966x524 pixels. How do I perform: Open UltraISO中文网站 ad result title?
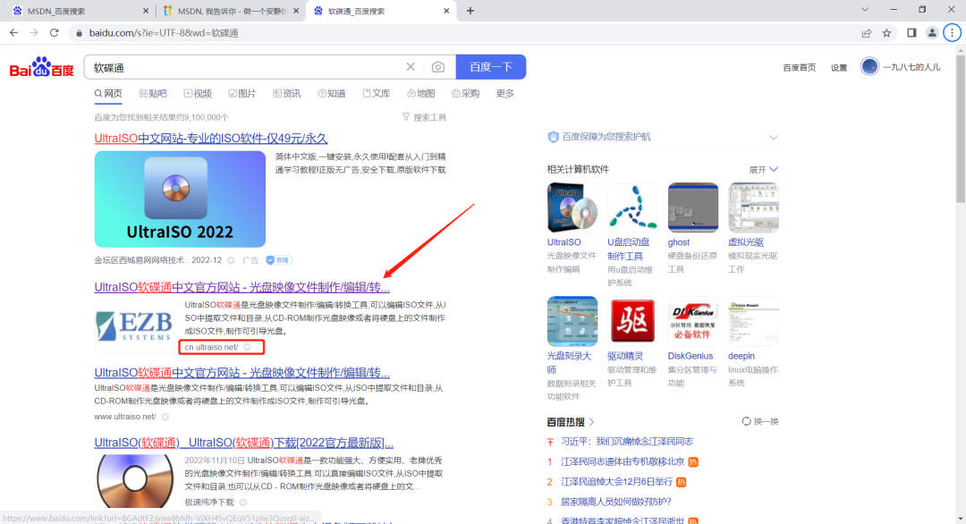[x=211, y=139]
